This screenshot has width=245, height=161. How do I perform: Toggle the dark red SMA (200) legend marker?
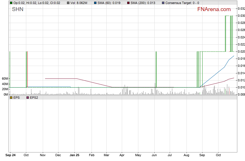pyautogui.click(x=128, y=3)
